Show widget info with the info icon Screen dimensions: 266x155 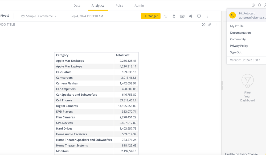coord(203,25)
